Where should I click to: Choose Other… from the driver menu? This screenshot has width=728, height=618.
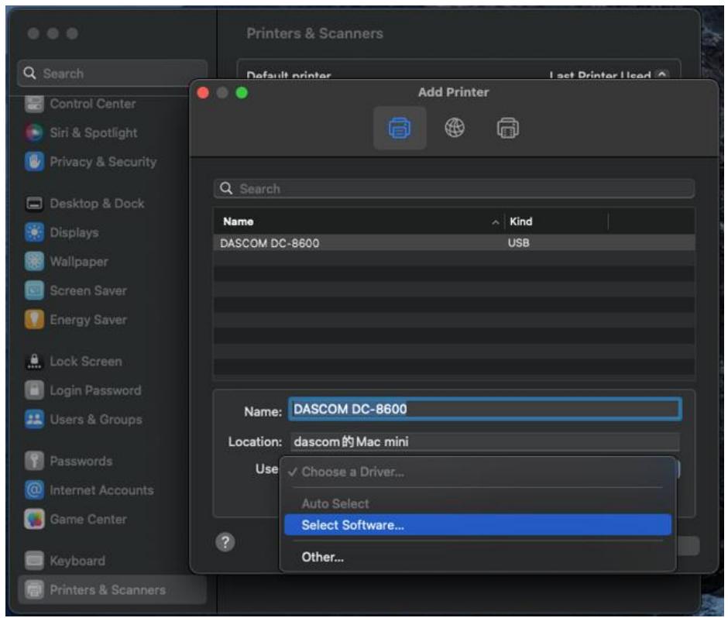478,557
